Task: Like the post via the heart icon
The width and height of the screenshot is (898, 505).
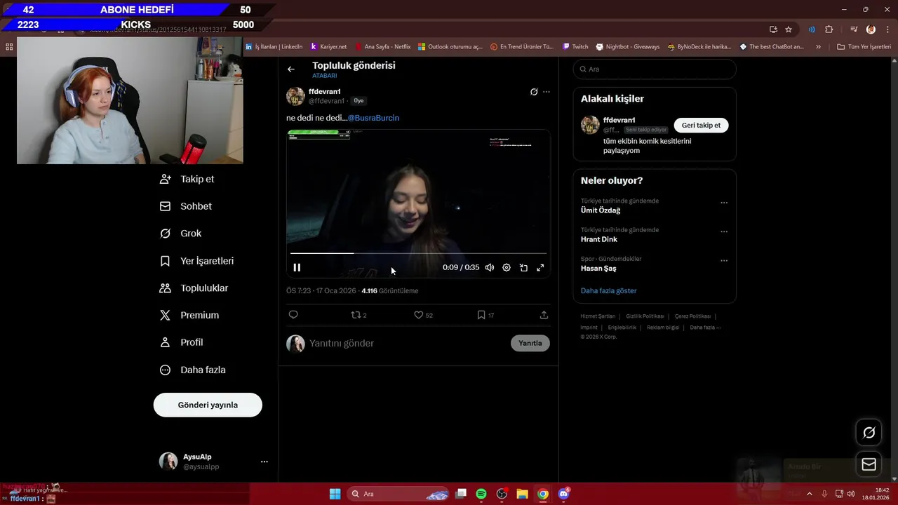Action: click(x=419, y=315)
